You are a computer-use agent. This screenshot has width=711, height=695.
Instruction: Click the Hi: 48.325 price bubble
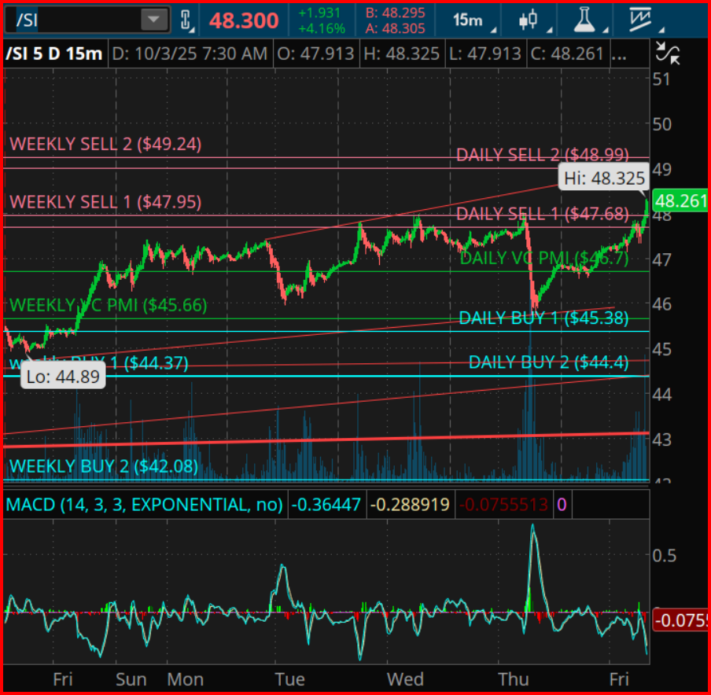604,177
